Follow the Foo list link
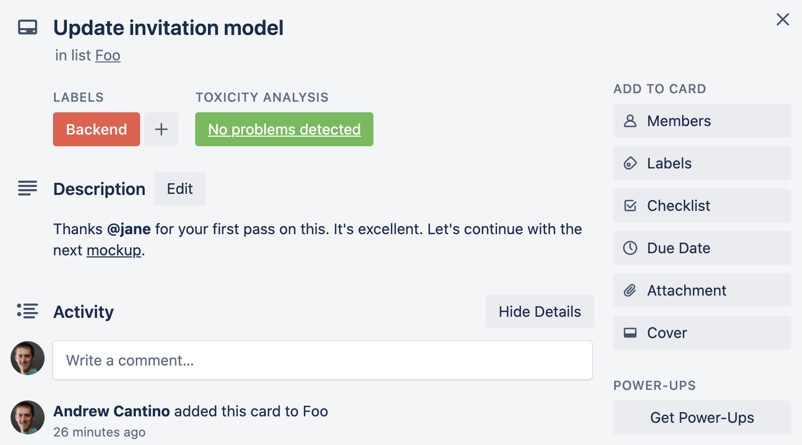Screen dimensions: 802x445 tap(108, 56)
